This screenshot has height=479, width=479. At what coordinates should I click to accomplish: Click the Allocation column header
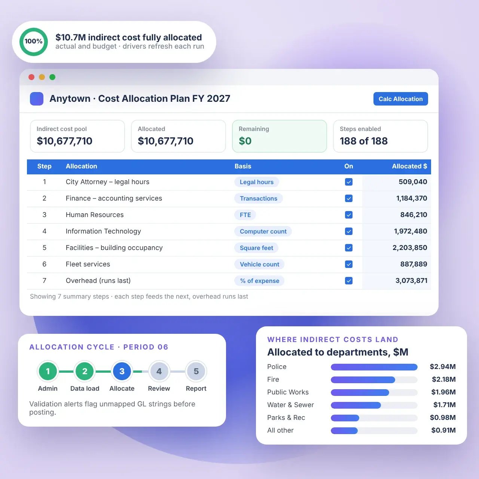pyautogui.click(x=82, y=166)
